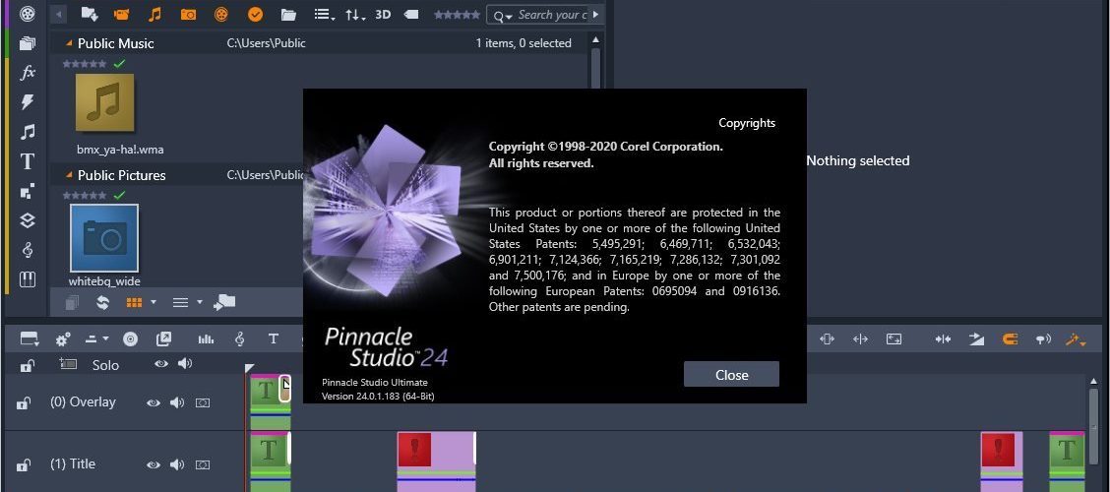Click the magnetic snapping icon in timeline toolbar
Image resolution: width=1110 pixels, height=492 pixels.
click(1010, 339)
